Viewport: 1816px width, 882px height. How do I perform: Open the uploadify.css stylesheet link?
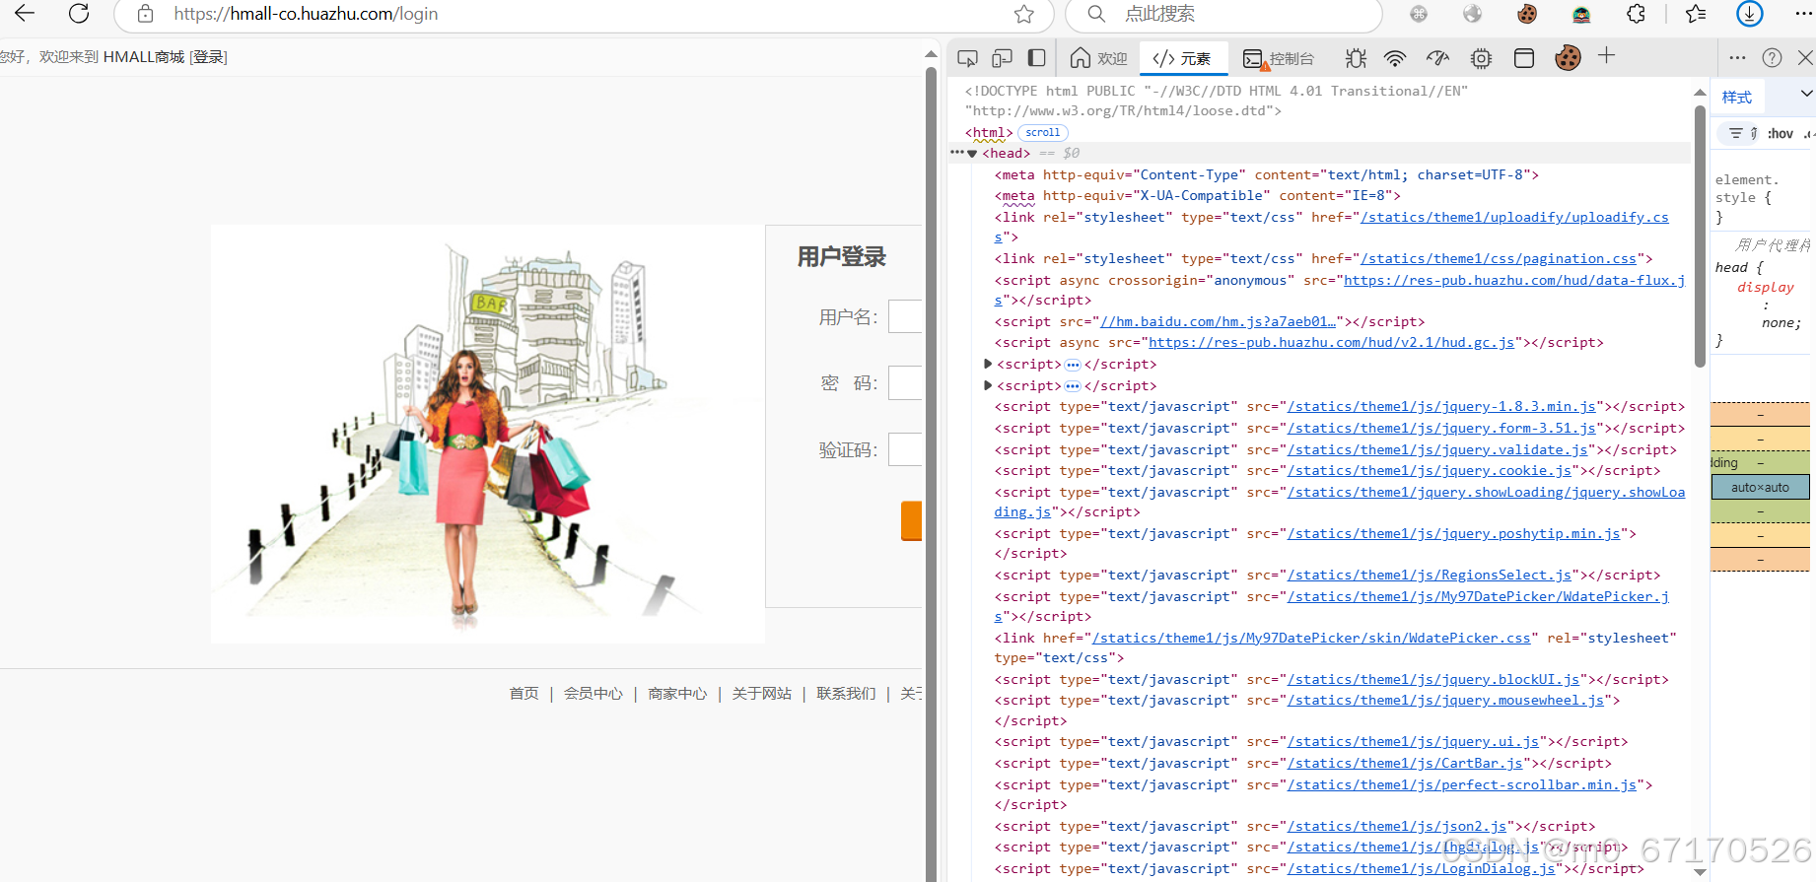pyautogui.click(x=1514, y=217)
